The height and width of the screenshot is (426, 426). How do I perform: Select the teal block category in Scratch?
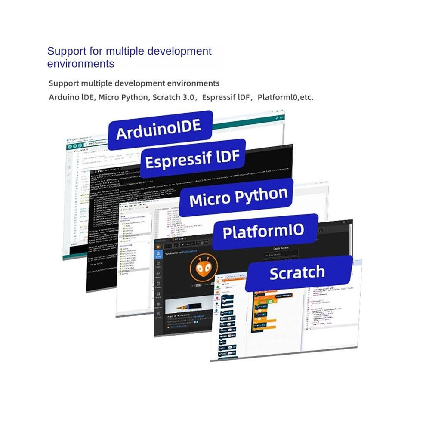click(216, 310)
